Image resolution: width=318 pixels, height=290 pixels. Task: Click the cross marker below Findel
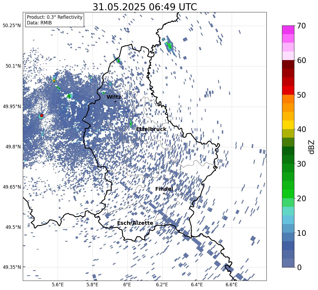point(164,194)
